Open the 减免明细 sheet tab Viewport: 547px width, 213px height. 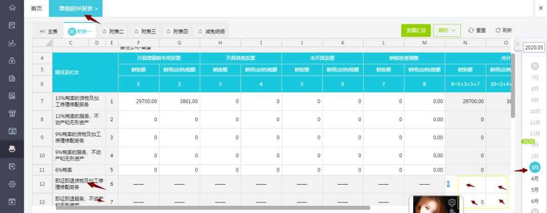[211, 31]
